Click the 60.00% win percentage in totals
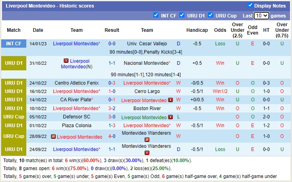292x182 pixels. pyautogui.click(x=91, y=161)
